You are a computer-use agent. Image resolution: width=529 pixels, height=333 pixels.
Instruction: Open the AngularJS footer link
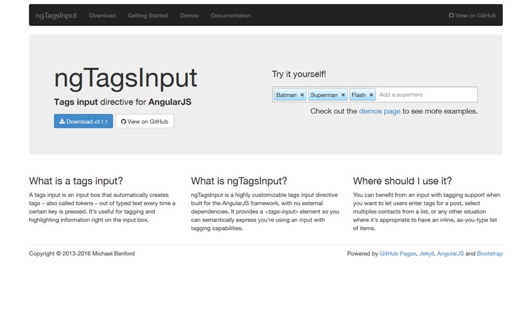[x=450, y=254]
